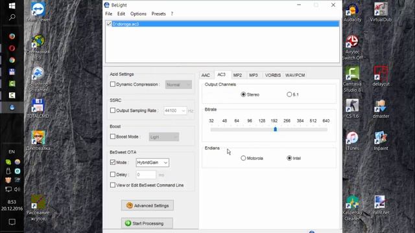The width and height of the screenshot is (415, 233).
Task: Open the notification center icon
Action: point(12,222)
